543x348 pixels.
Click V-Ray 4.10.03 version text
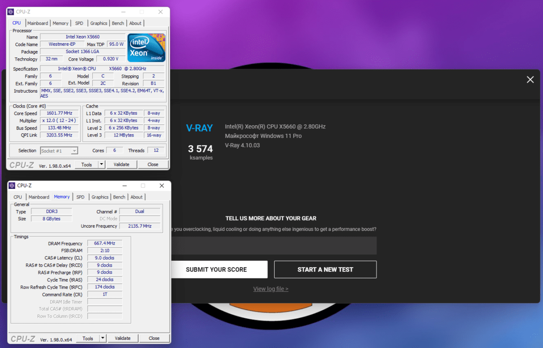point(243,146)
